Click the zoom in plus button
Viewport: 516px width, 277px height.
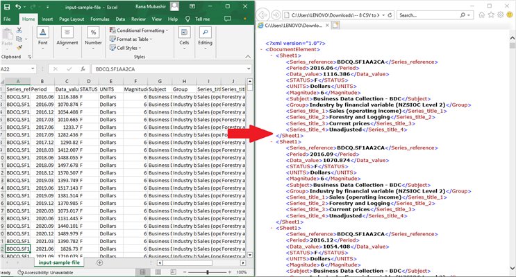click(x=229, y=272)
